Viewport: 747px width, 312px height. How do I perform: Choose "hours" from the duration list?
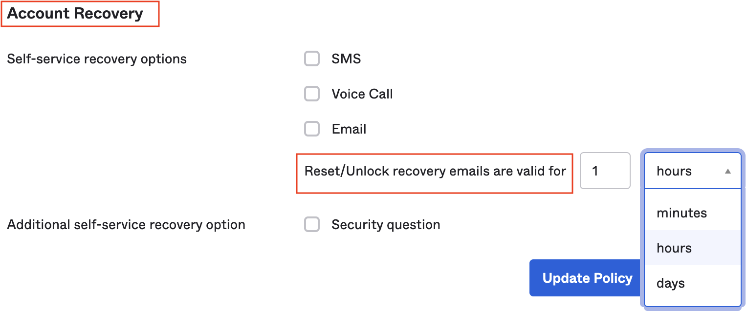pos(674,248)
